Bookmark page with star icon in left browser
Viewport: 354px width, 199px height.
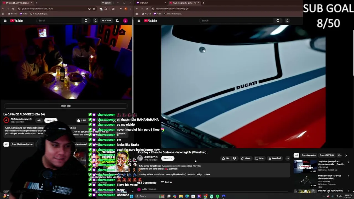(94, 9)
